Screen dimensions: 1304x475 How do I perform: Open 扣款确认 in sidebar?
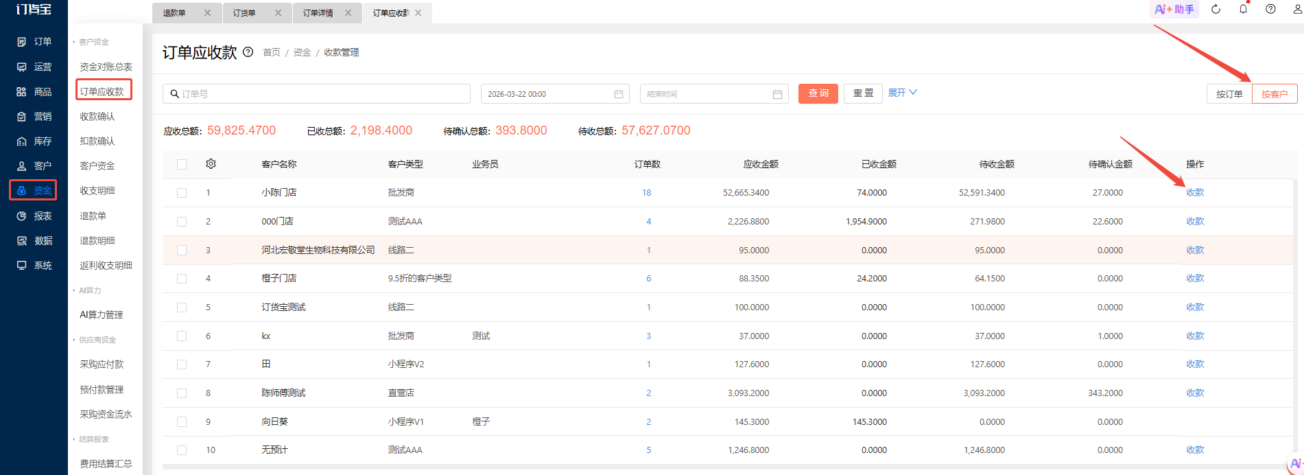97,141
